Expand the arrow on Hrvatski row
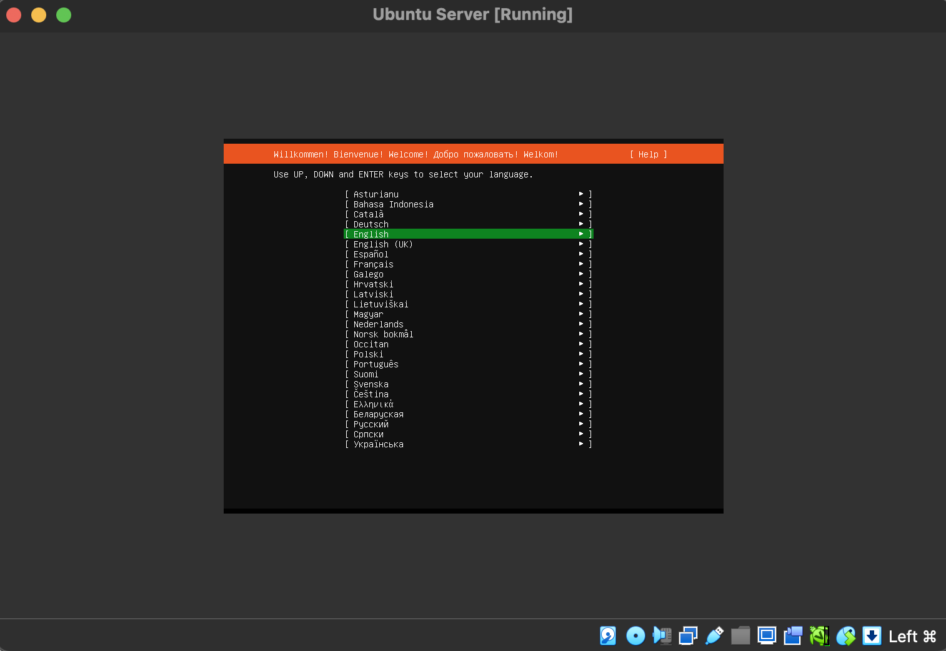The image size is (946, 651). 581,284
